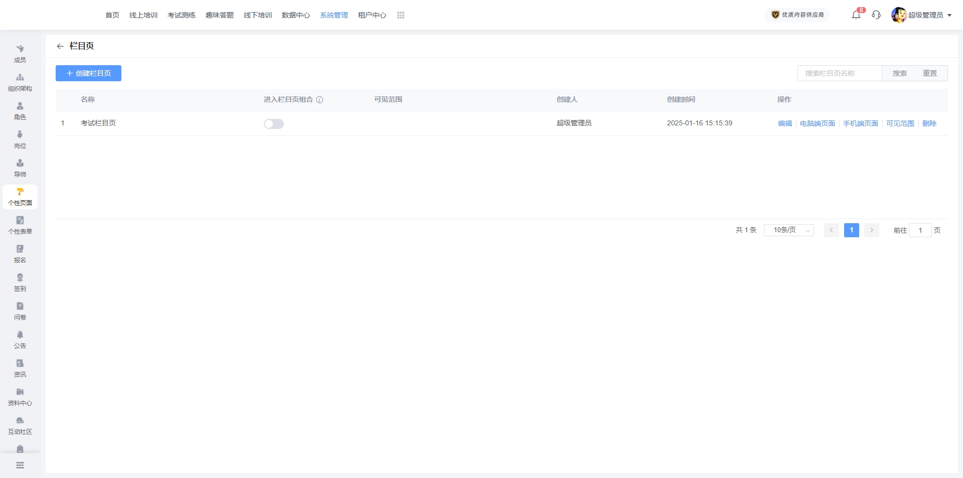
Task: Open the app grid icon in top navigation
Action: tap(400, 15)
